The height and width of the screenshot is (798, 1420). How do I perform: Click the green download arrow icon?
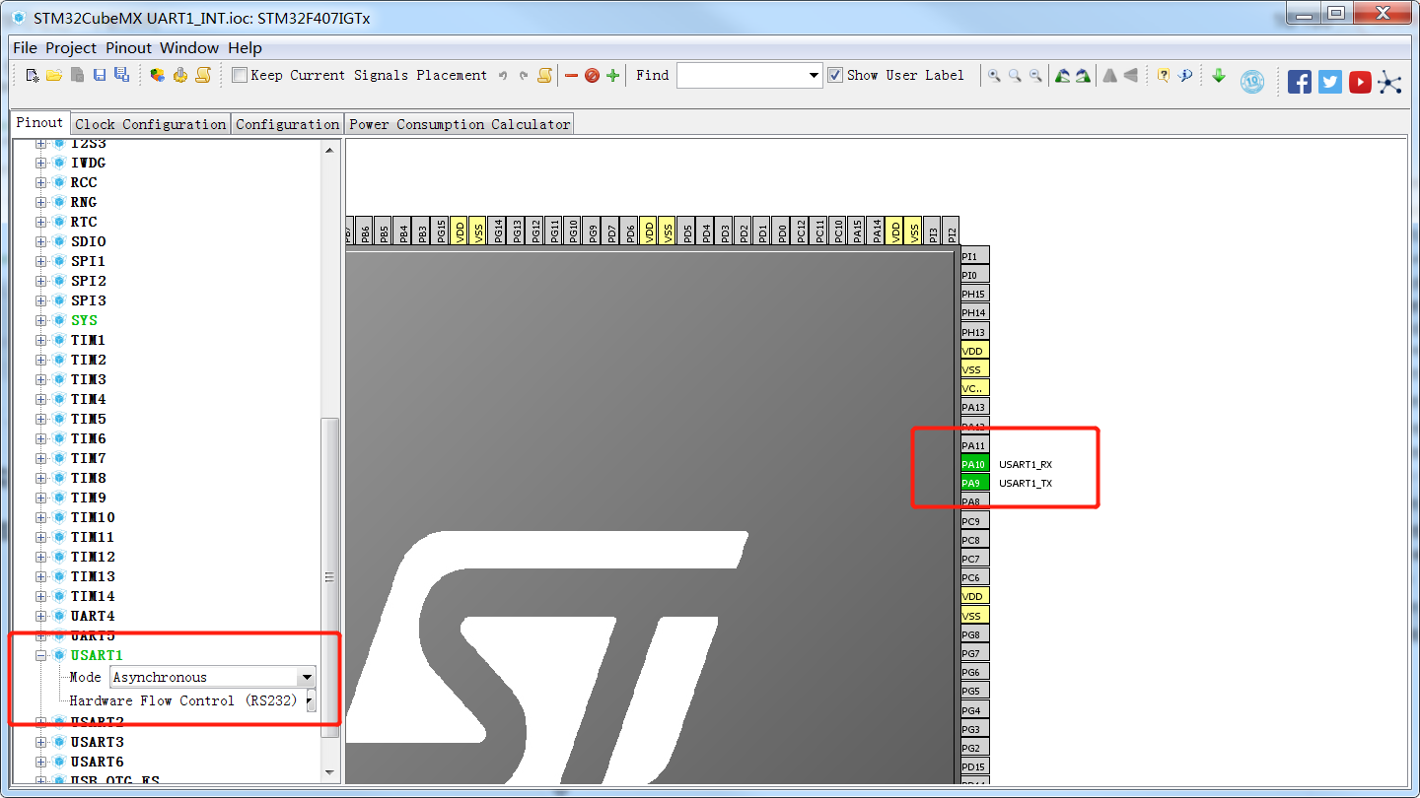coord(1219,75)
